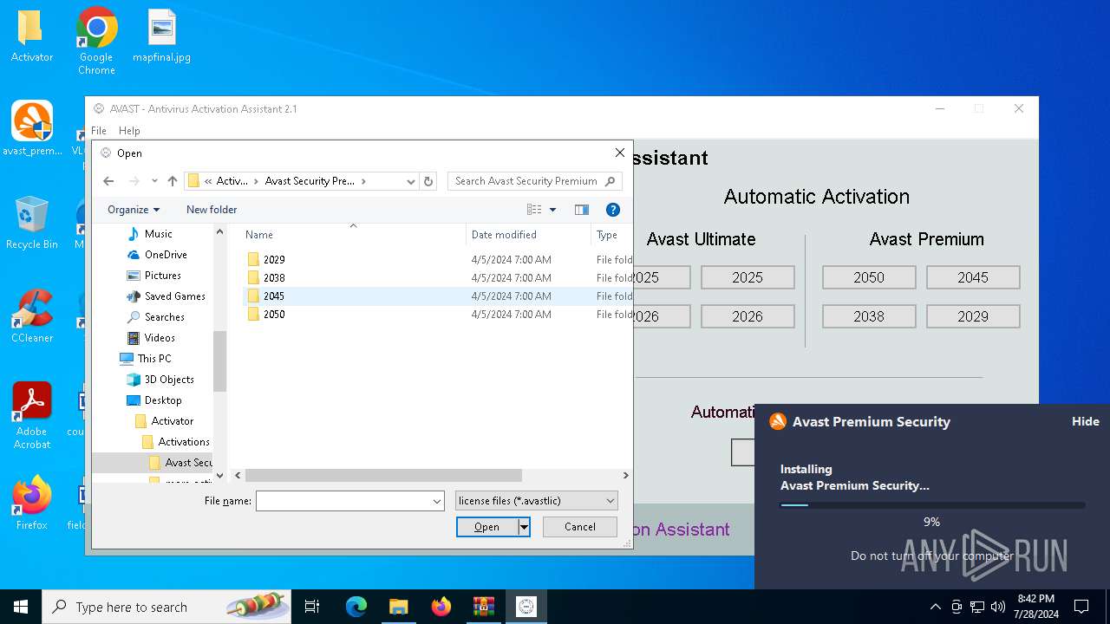1110x624 pixels.
Task: Launch the CCleaner desktop shortcut
Action: click(x=32, y=316)
